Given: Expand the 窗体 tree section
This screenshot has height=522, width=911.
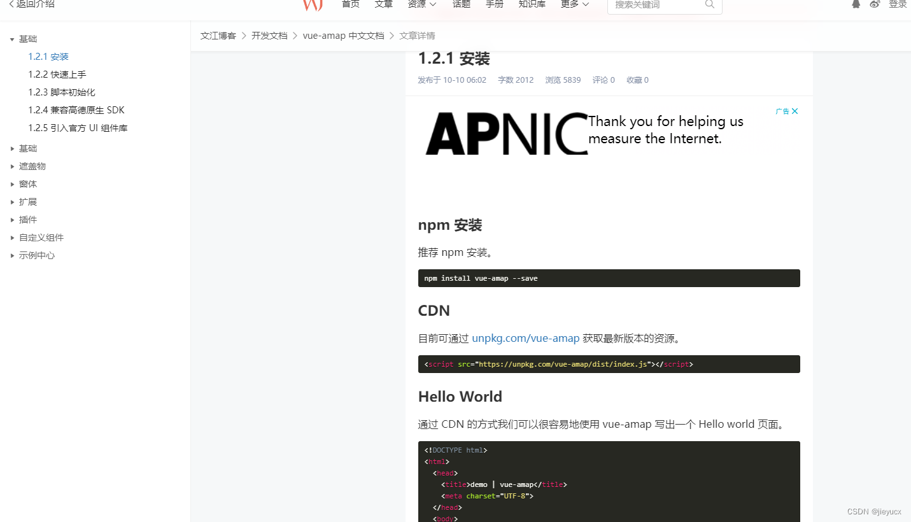Looking at the screenshot, I should click(x=12, y=184).
